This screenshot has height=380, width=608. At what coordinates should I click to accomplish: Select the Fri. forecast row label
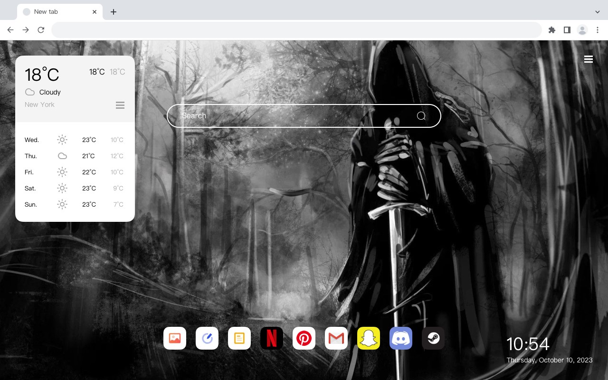point(29,172)
